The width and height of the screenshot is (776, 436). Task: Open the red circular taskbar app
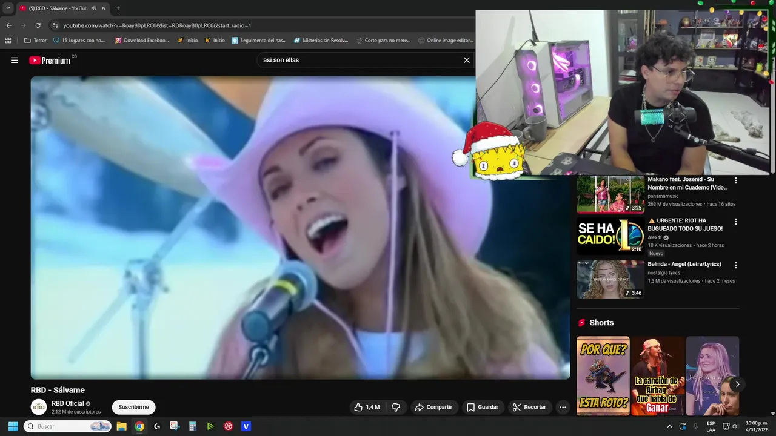point(229,426)
